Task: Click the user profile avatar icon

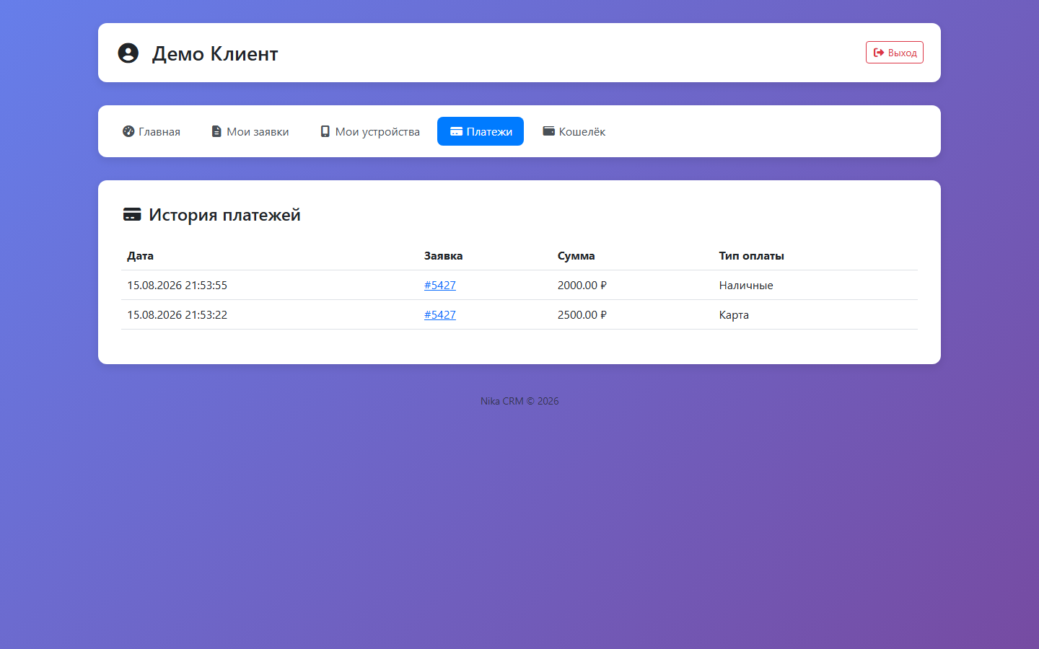Action: 128,53
